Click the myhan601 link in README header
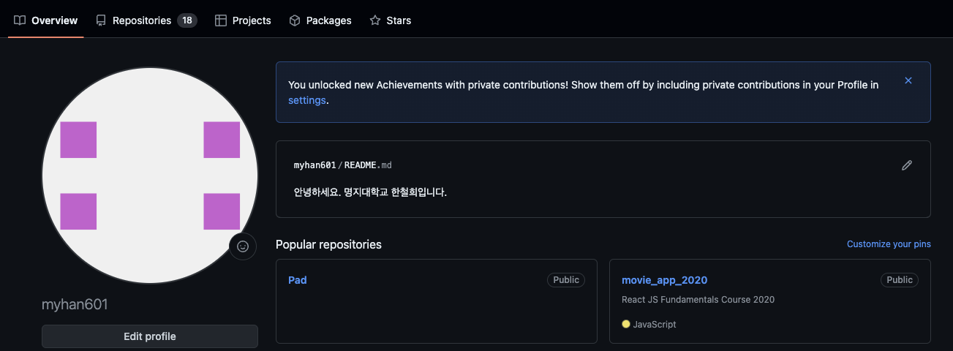The image size is (953, 351). pos(315,165)
